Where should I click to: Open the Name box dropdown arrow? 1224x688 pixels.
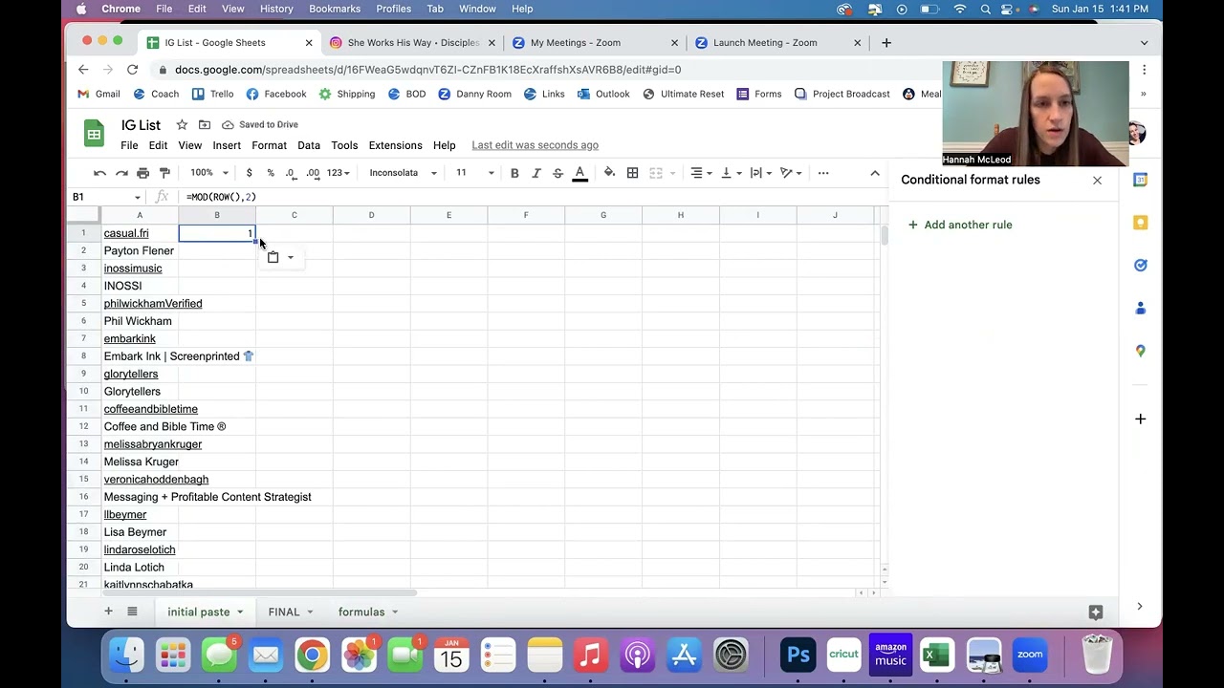138,197
